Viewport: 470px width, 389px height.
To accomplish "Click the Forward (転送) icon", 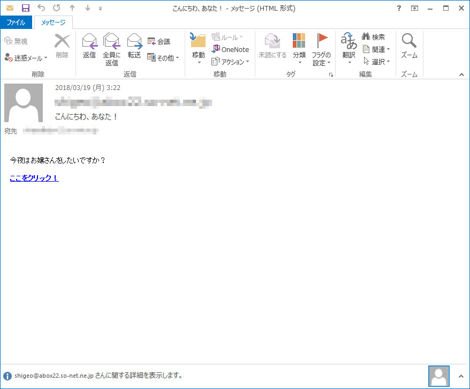I will pyautogui.click(x=134, y=46).
